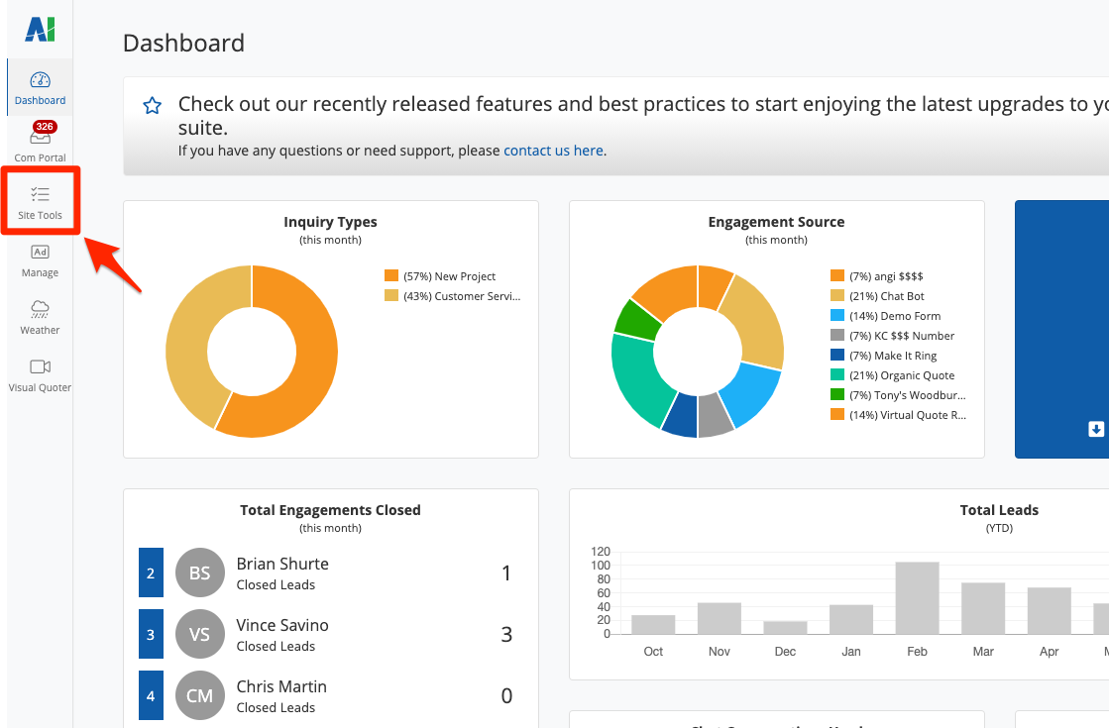Click the 326 notification badge
The image size is (1109, 728).
(x=44, y=127)
